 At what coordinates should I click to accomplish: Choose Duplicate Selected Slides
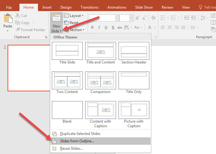pyautogui.click(x=101, y=133)
